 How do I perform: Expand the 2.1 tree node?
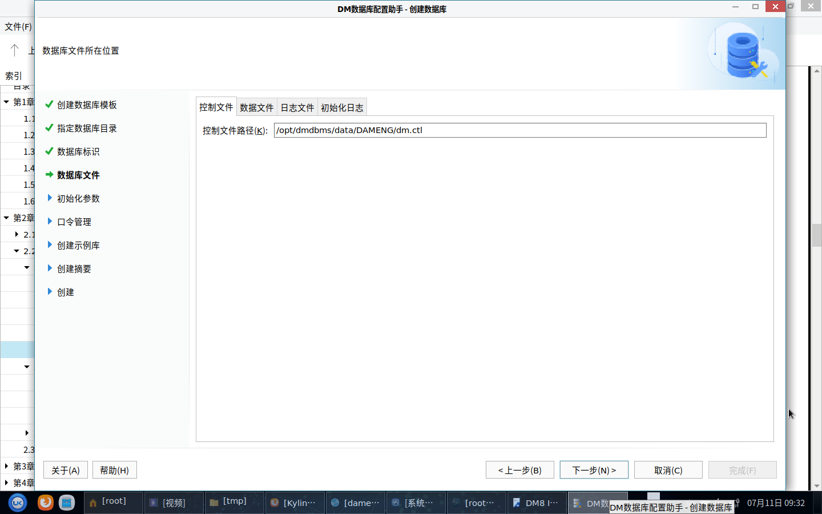click(x=17, y=234)
